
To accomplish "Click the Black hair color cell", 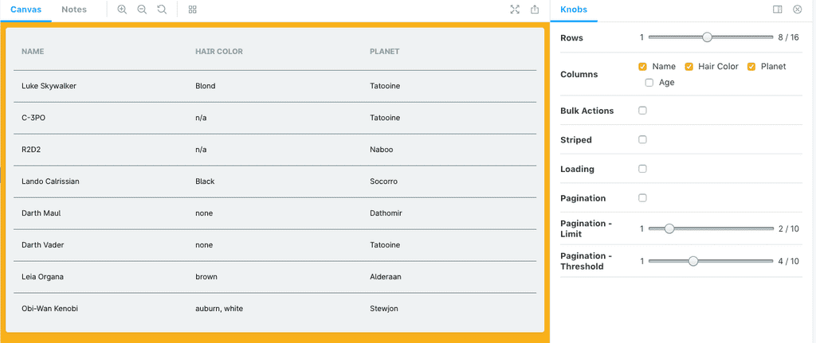I will [x=205, y=181].
